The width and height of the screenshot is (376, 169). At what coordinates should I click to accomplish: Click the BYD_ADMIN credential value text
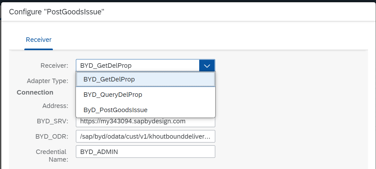pos(99,152)
